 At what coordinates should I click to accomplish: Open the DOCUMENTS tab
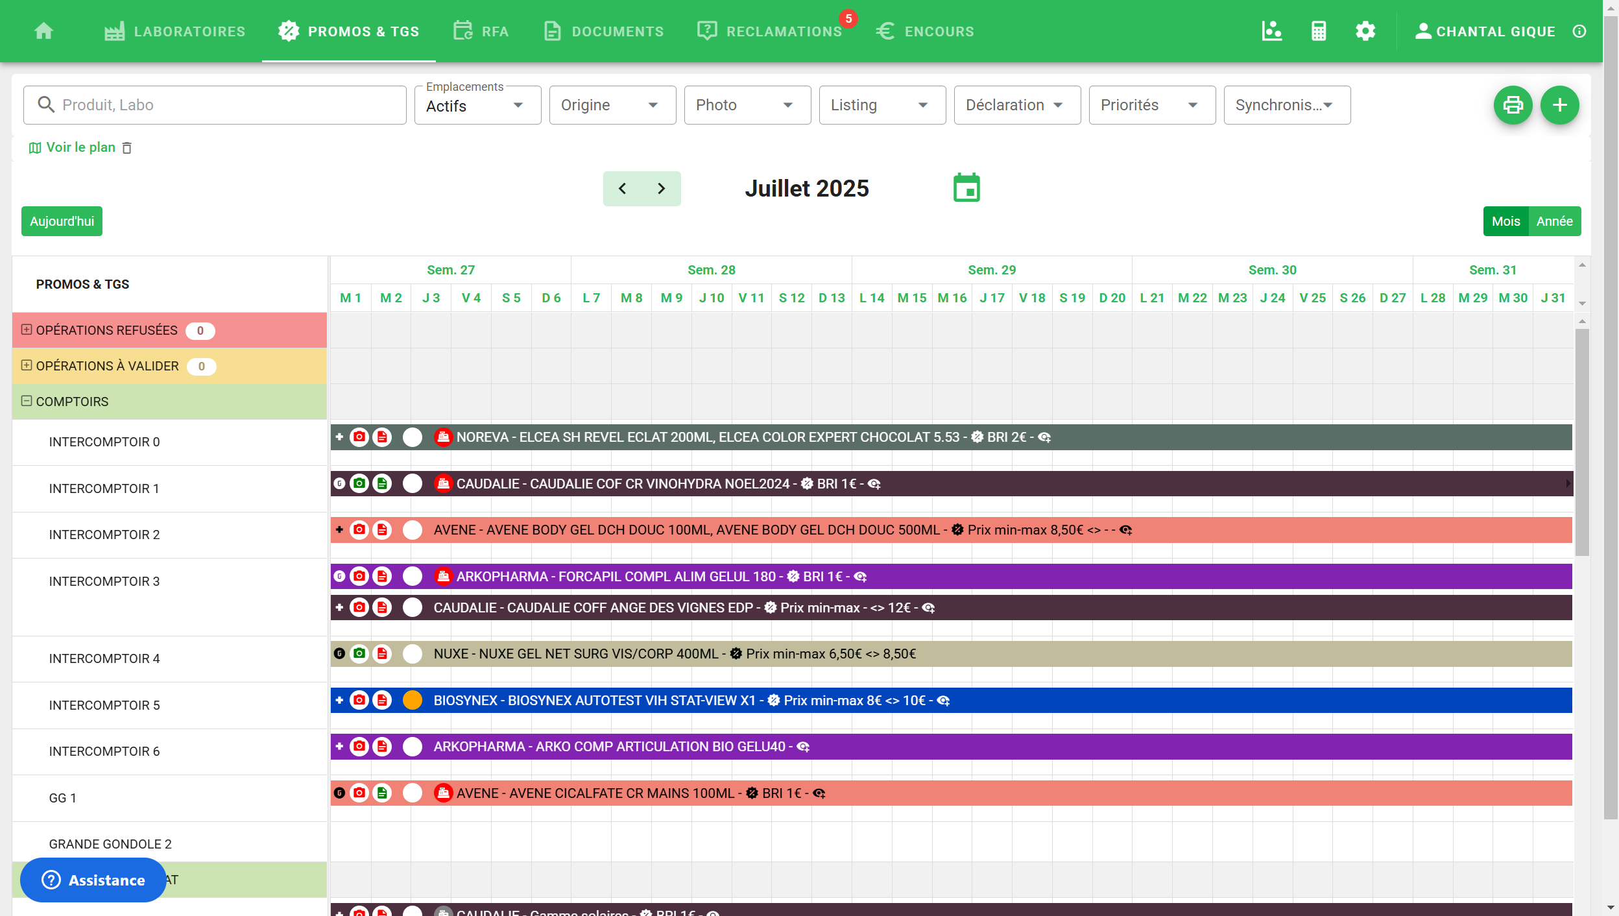point(603,31)
